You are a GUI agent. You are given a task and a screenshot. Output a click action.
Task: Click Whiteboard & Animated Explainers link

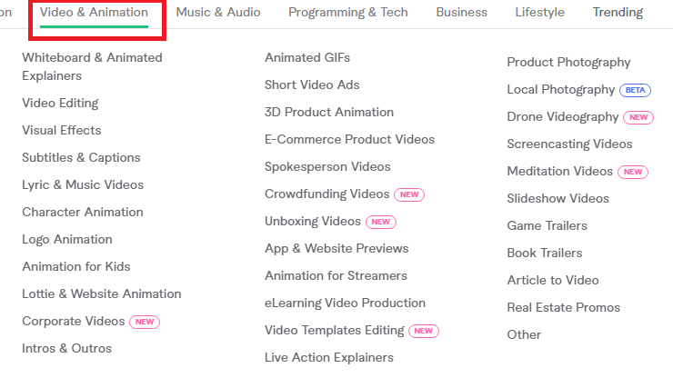pos(92,66)
